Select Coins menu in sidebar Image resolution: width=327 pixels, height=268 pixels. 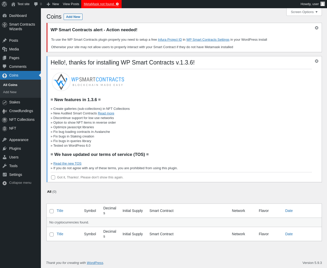click(20, 75)
